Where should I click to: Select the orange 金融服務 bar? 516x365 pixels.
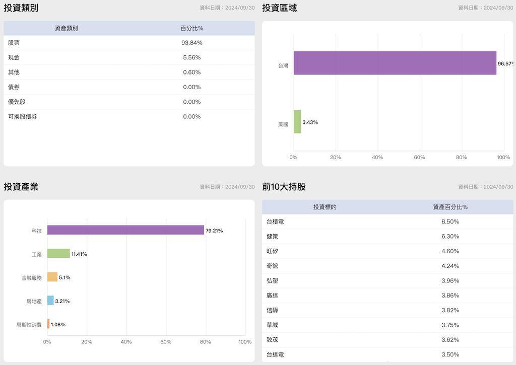[x=52, y=277]
